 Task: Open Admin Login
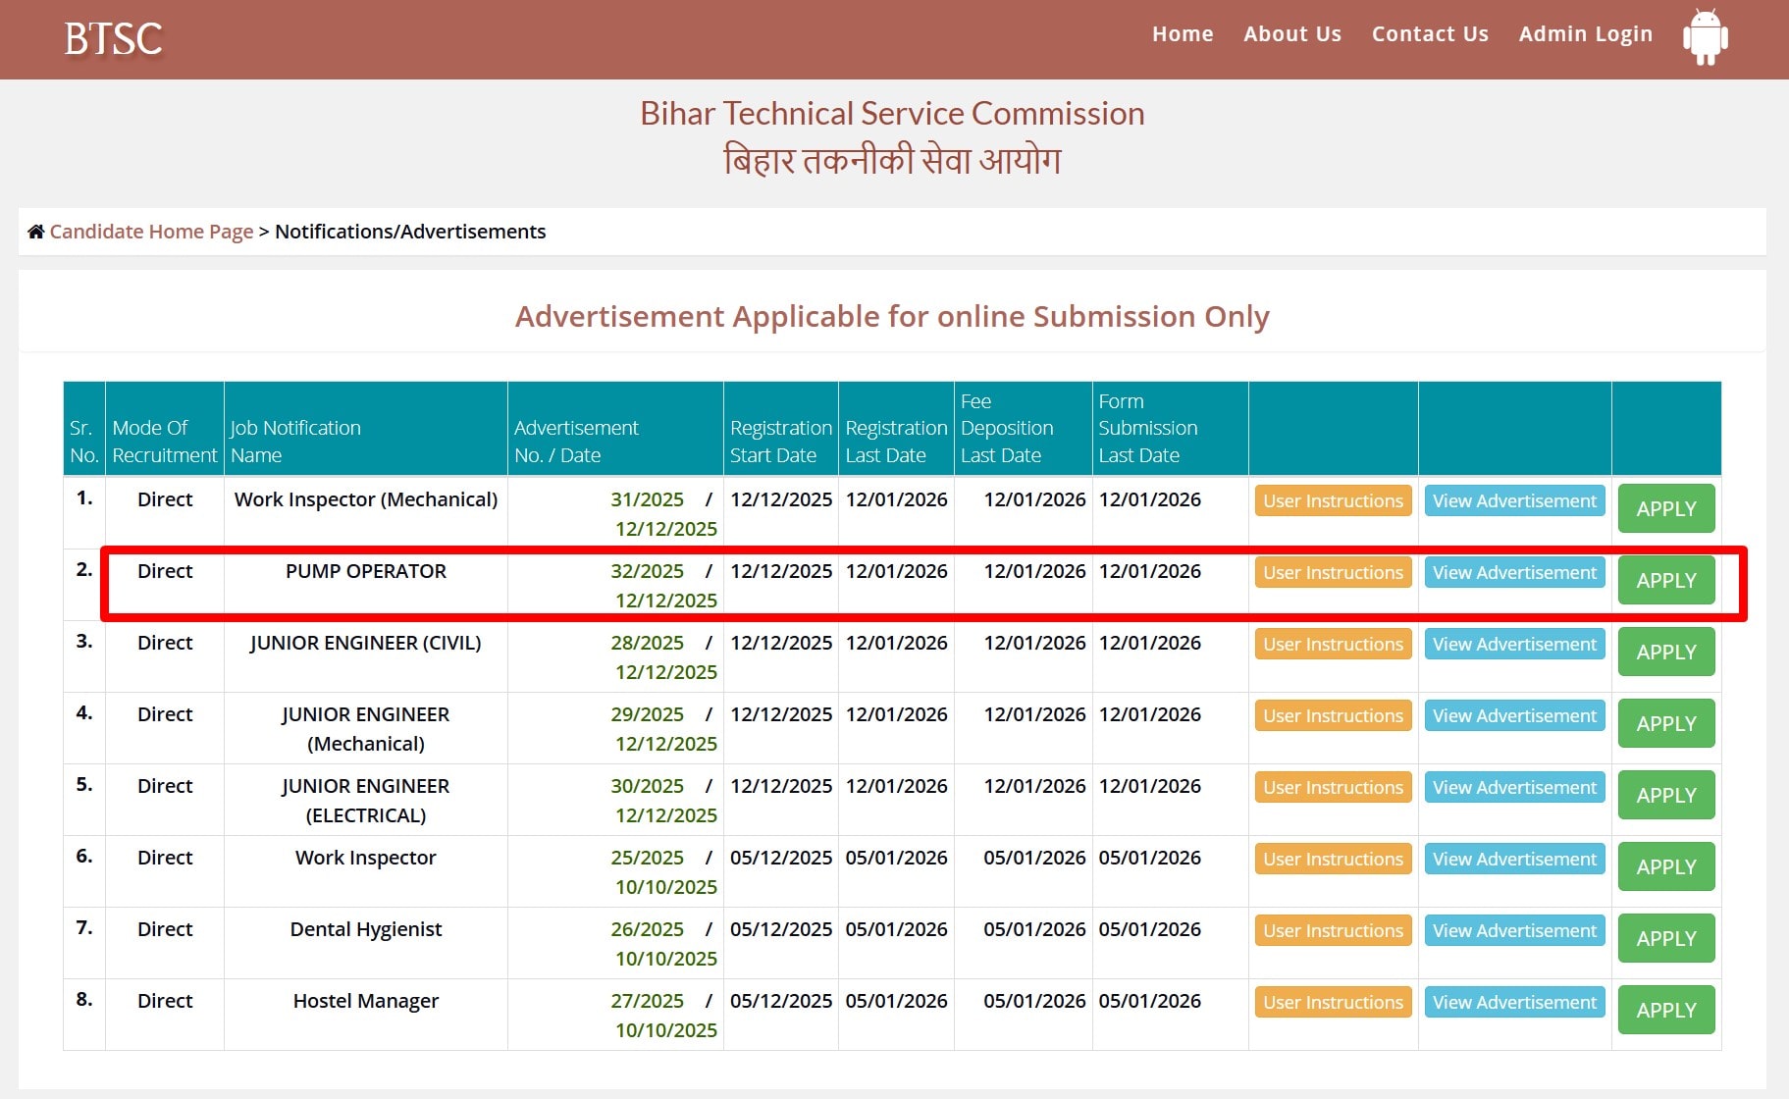1585,34
